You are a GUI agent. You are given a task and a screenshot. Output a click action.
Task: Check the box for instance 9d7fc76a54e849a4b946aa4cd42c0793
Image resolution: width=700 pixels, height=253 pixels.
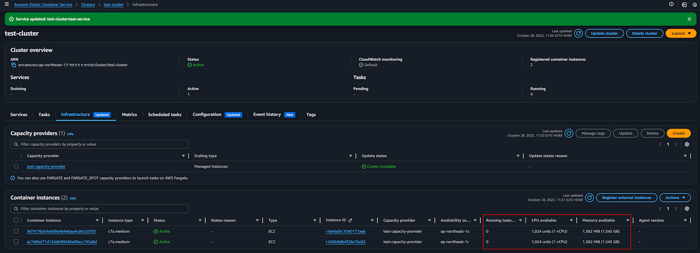pyautogui.click(x=16, y=231)
